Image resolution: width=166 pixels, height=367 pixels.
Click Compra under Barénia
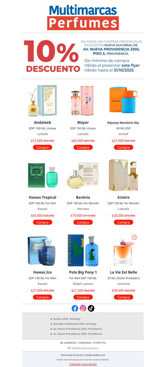pyautogui.click(x=83, y=222)
